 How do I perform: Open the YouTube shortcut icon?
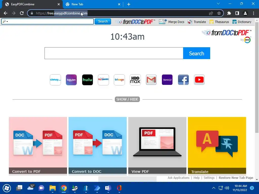199,80
